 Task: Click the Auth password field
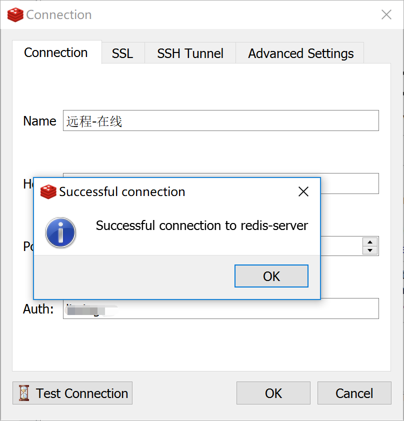[x=220, y=308]
